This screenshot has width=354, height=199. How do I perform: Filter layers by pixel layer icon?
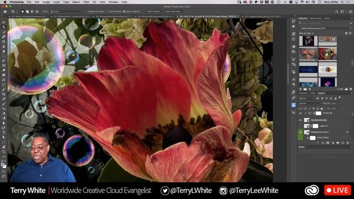317,98
